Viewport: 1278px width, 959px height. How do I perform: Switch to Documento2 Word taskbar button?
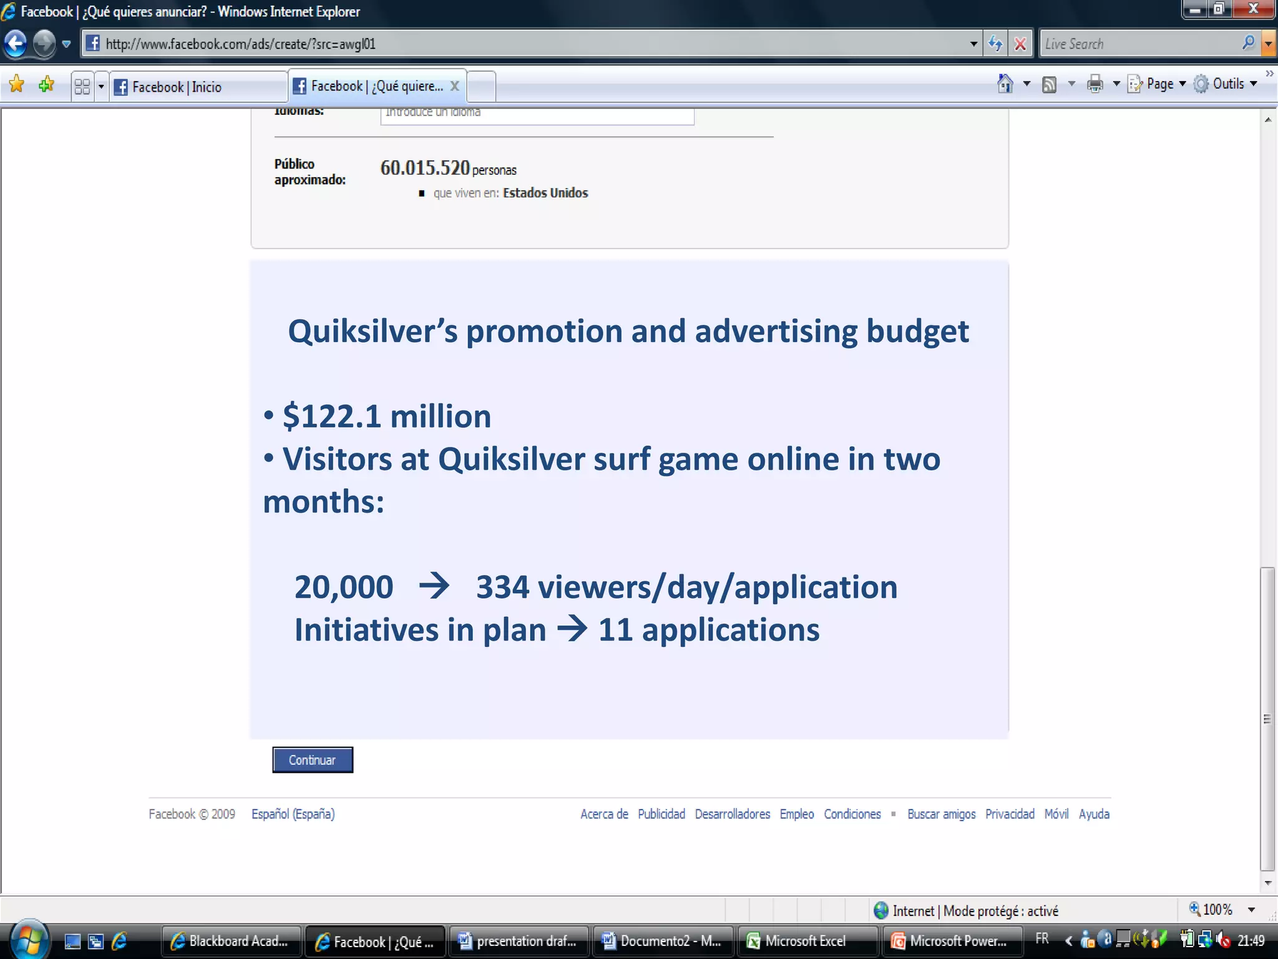(663, 941)
